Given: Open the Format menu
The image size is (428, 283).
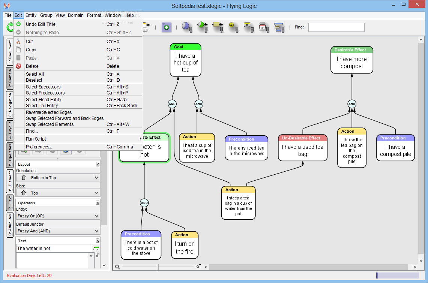Looking at the screenshot, I should [x=94, y=15].
